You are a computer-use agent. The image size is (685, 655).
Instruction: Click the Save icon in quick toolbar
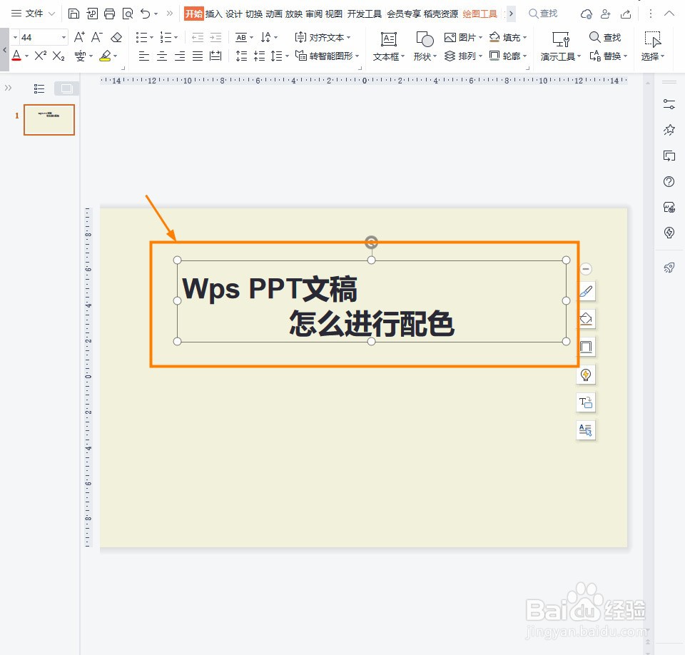[x=73, y=14]
